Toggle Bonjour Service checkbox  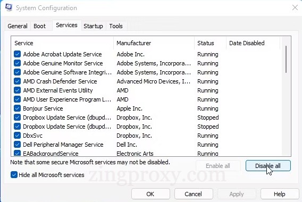coord(17,108)
